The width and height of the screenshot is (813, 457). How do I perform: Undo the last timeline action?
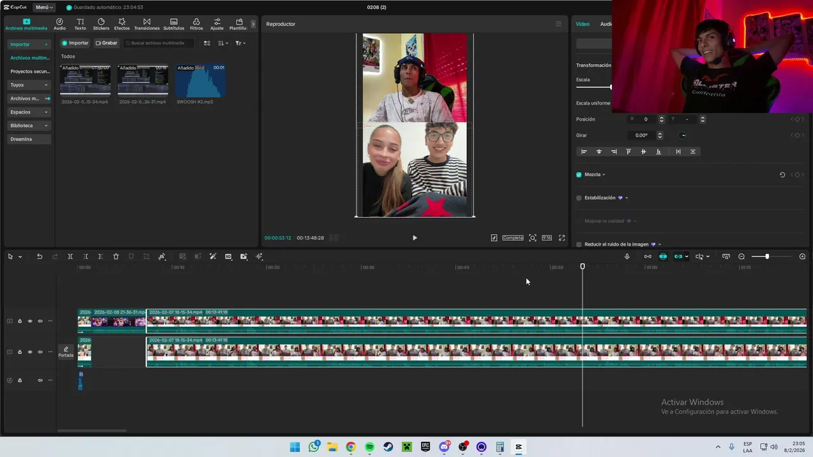coord(39,256)
